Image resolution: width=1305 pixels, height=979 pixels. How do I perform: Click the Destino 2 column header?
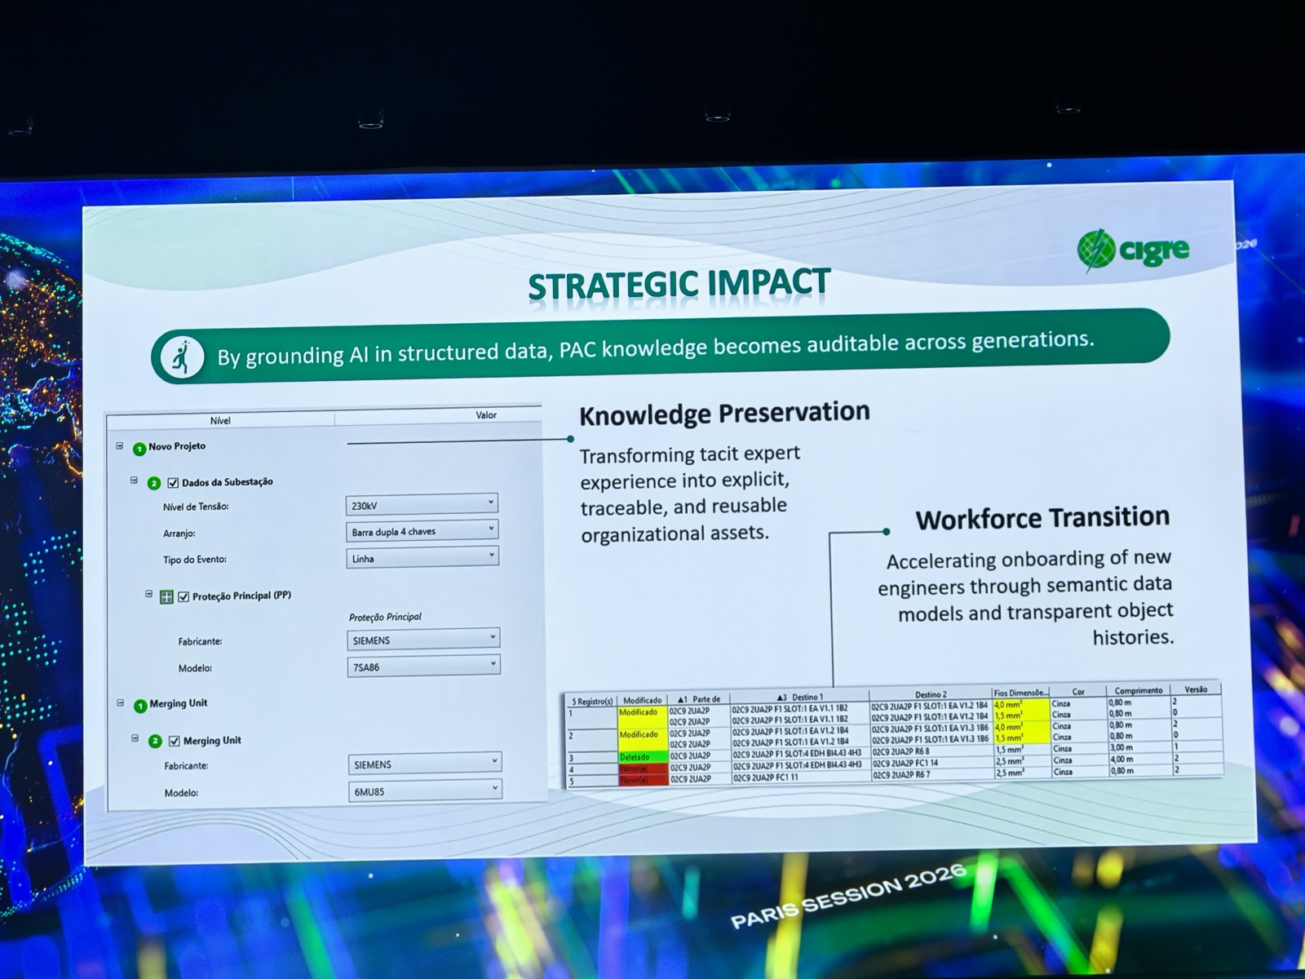(x=931, y=695)
